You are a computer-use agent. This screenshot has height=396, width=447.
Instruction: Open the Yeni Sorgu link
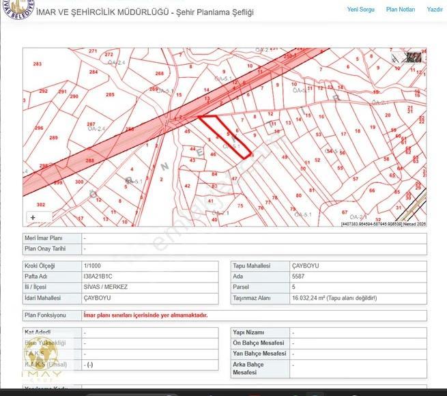[x=360, y=10]
